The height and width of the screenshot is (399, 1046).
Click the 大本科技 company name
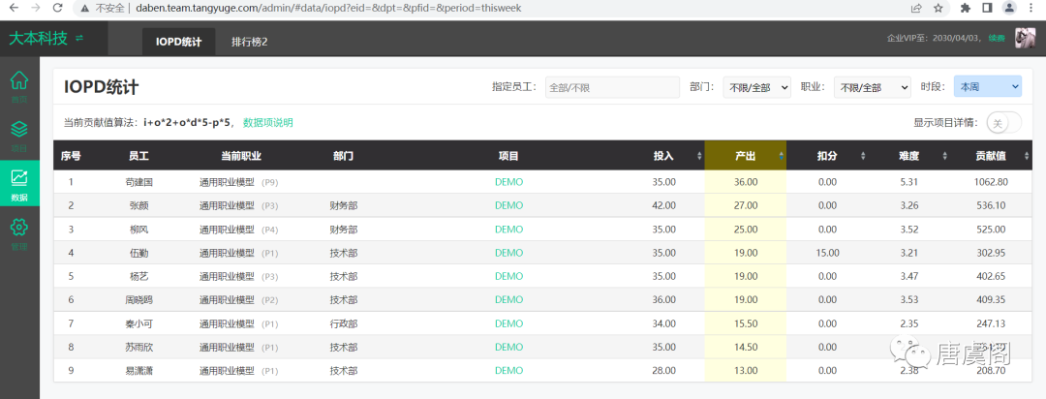[x=38, y=38]
